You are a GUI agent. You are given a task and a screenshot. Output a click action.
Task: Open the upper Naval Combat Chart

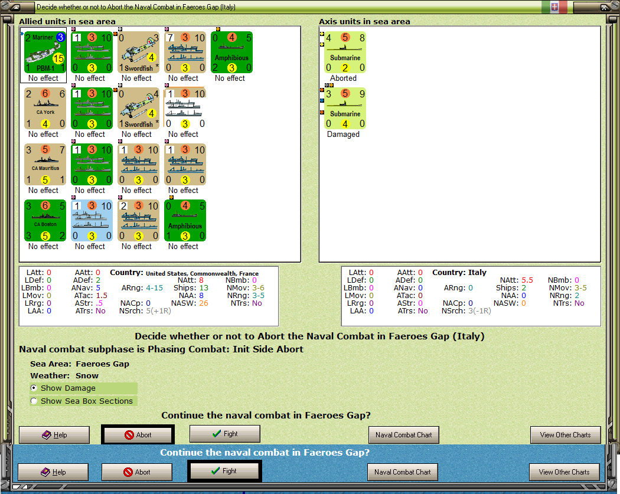tap(403, 435)
